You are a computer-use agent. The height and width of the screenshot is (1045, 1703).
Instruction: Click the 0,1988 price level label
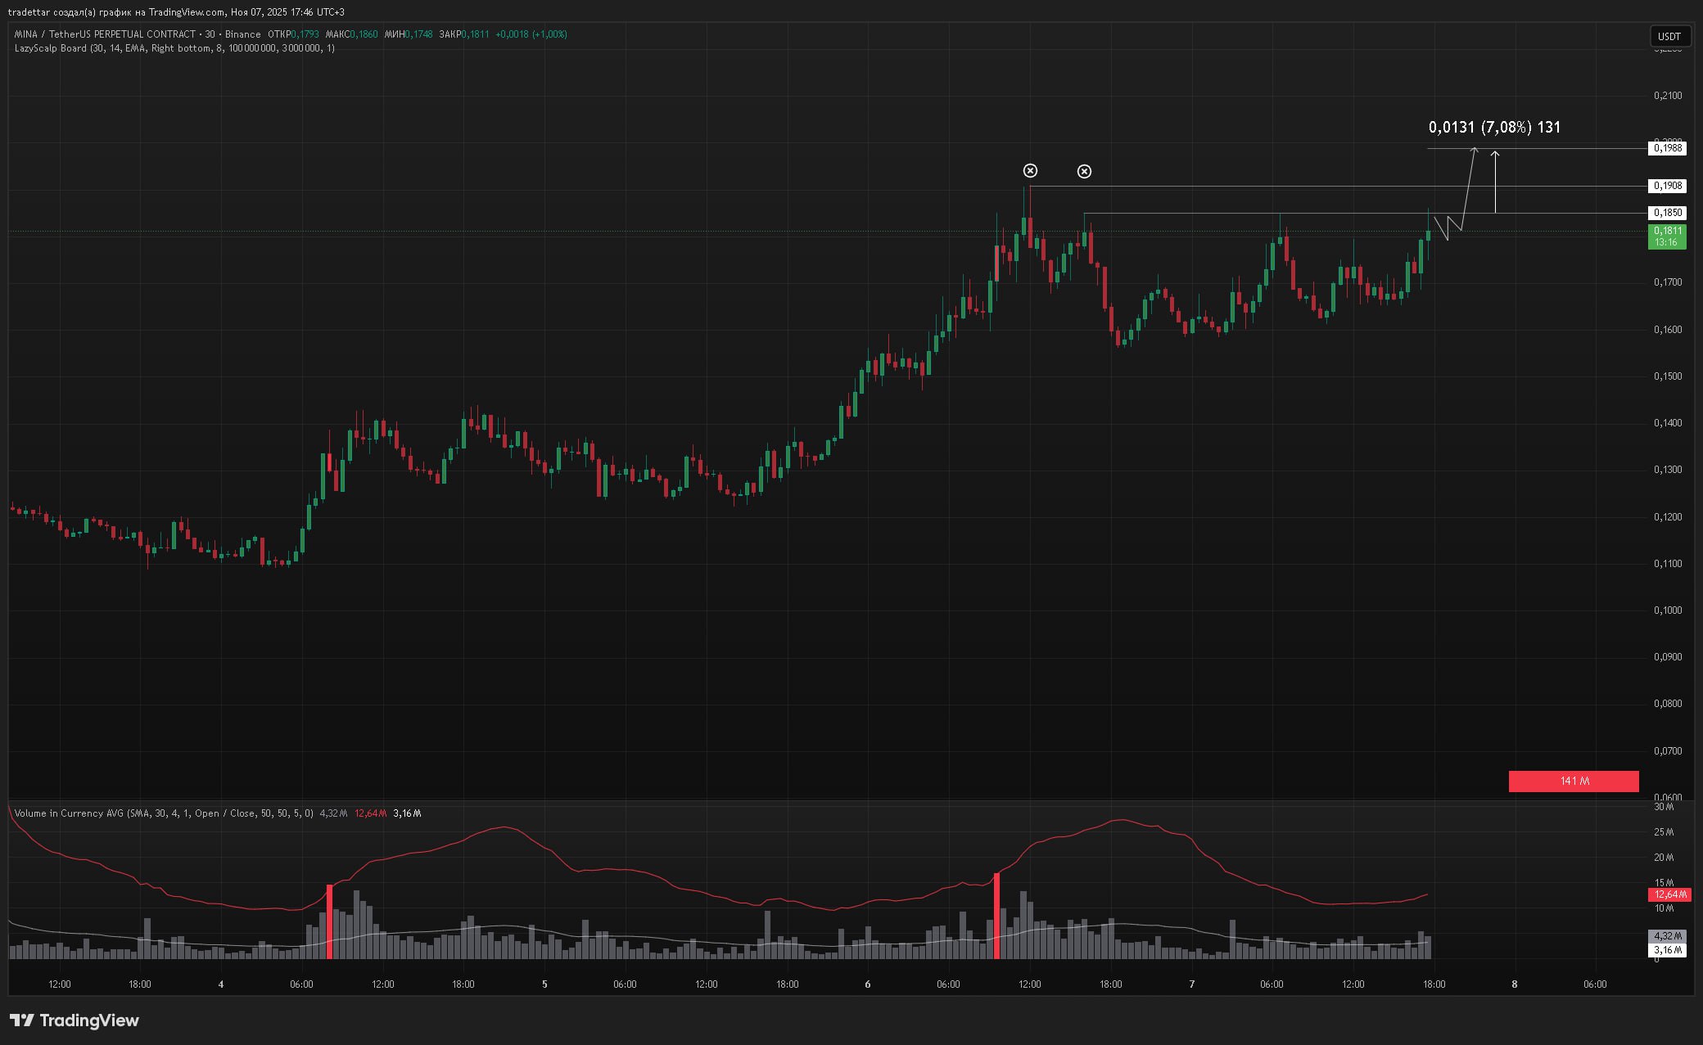[x=1667, y=147]
